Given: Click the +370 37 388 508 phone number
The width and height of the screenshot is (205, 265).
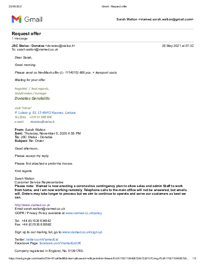Looking at the screenshot, I should [x=40, y=117].
